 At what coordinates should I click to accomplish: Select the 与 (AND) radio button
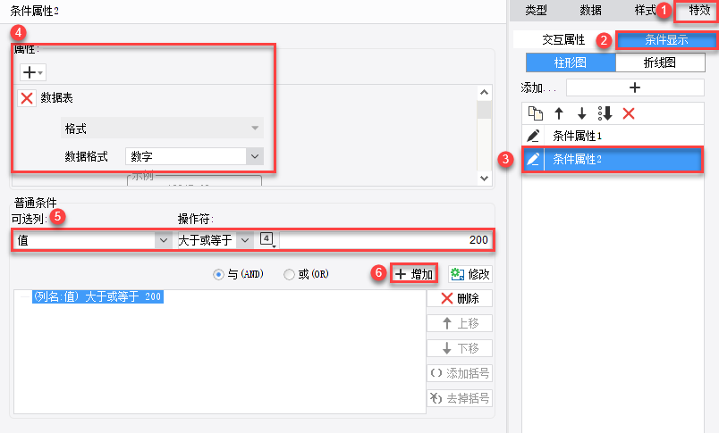pyautogui.click(x=218, y=274)
